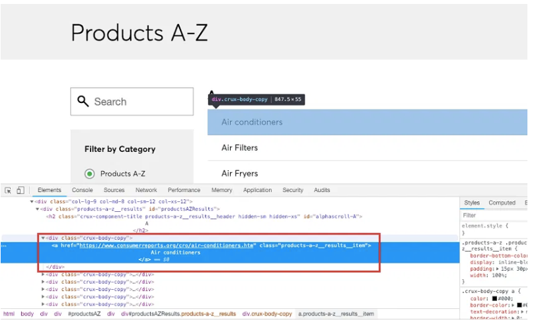This screenshot has width=538, height=336.
Task: Click the Air Fryers product link
Action: 239,174
